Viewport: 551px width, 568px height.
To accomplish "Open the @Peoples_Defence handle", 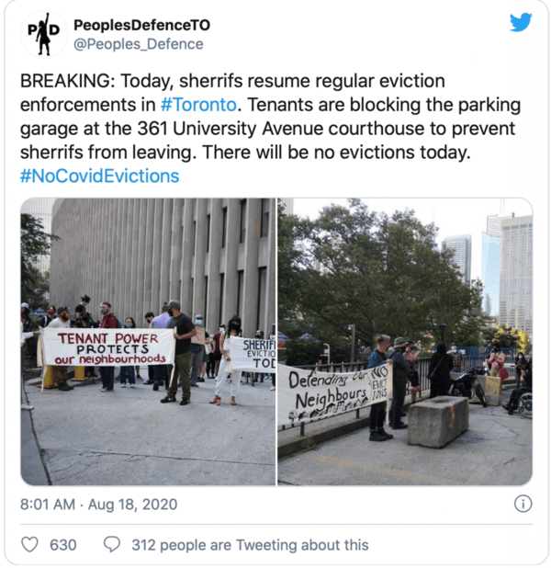I will click(x=139, y=44).
